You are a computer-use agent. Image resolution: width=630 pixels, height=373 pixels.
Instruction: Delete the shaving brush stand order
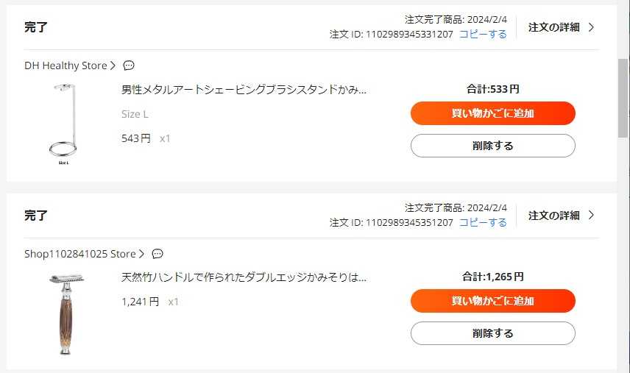(492, 146)
